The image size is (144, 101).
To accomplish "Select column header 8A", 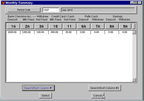I will (x=112, y=26).
